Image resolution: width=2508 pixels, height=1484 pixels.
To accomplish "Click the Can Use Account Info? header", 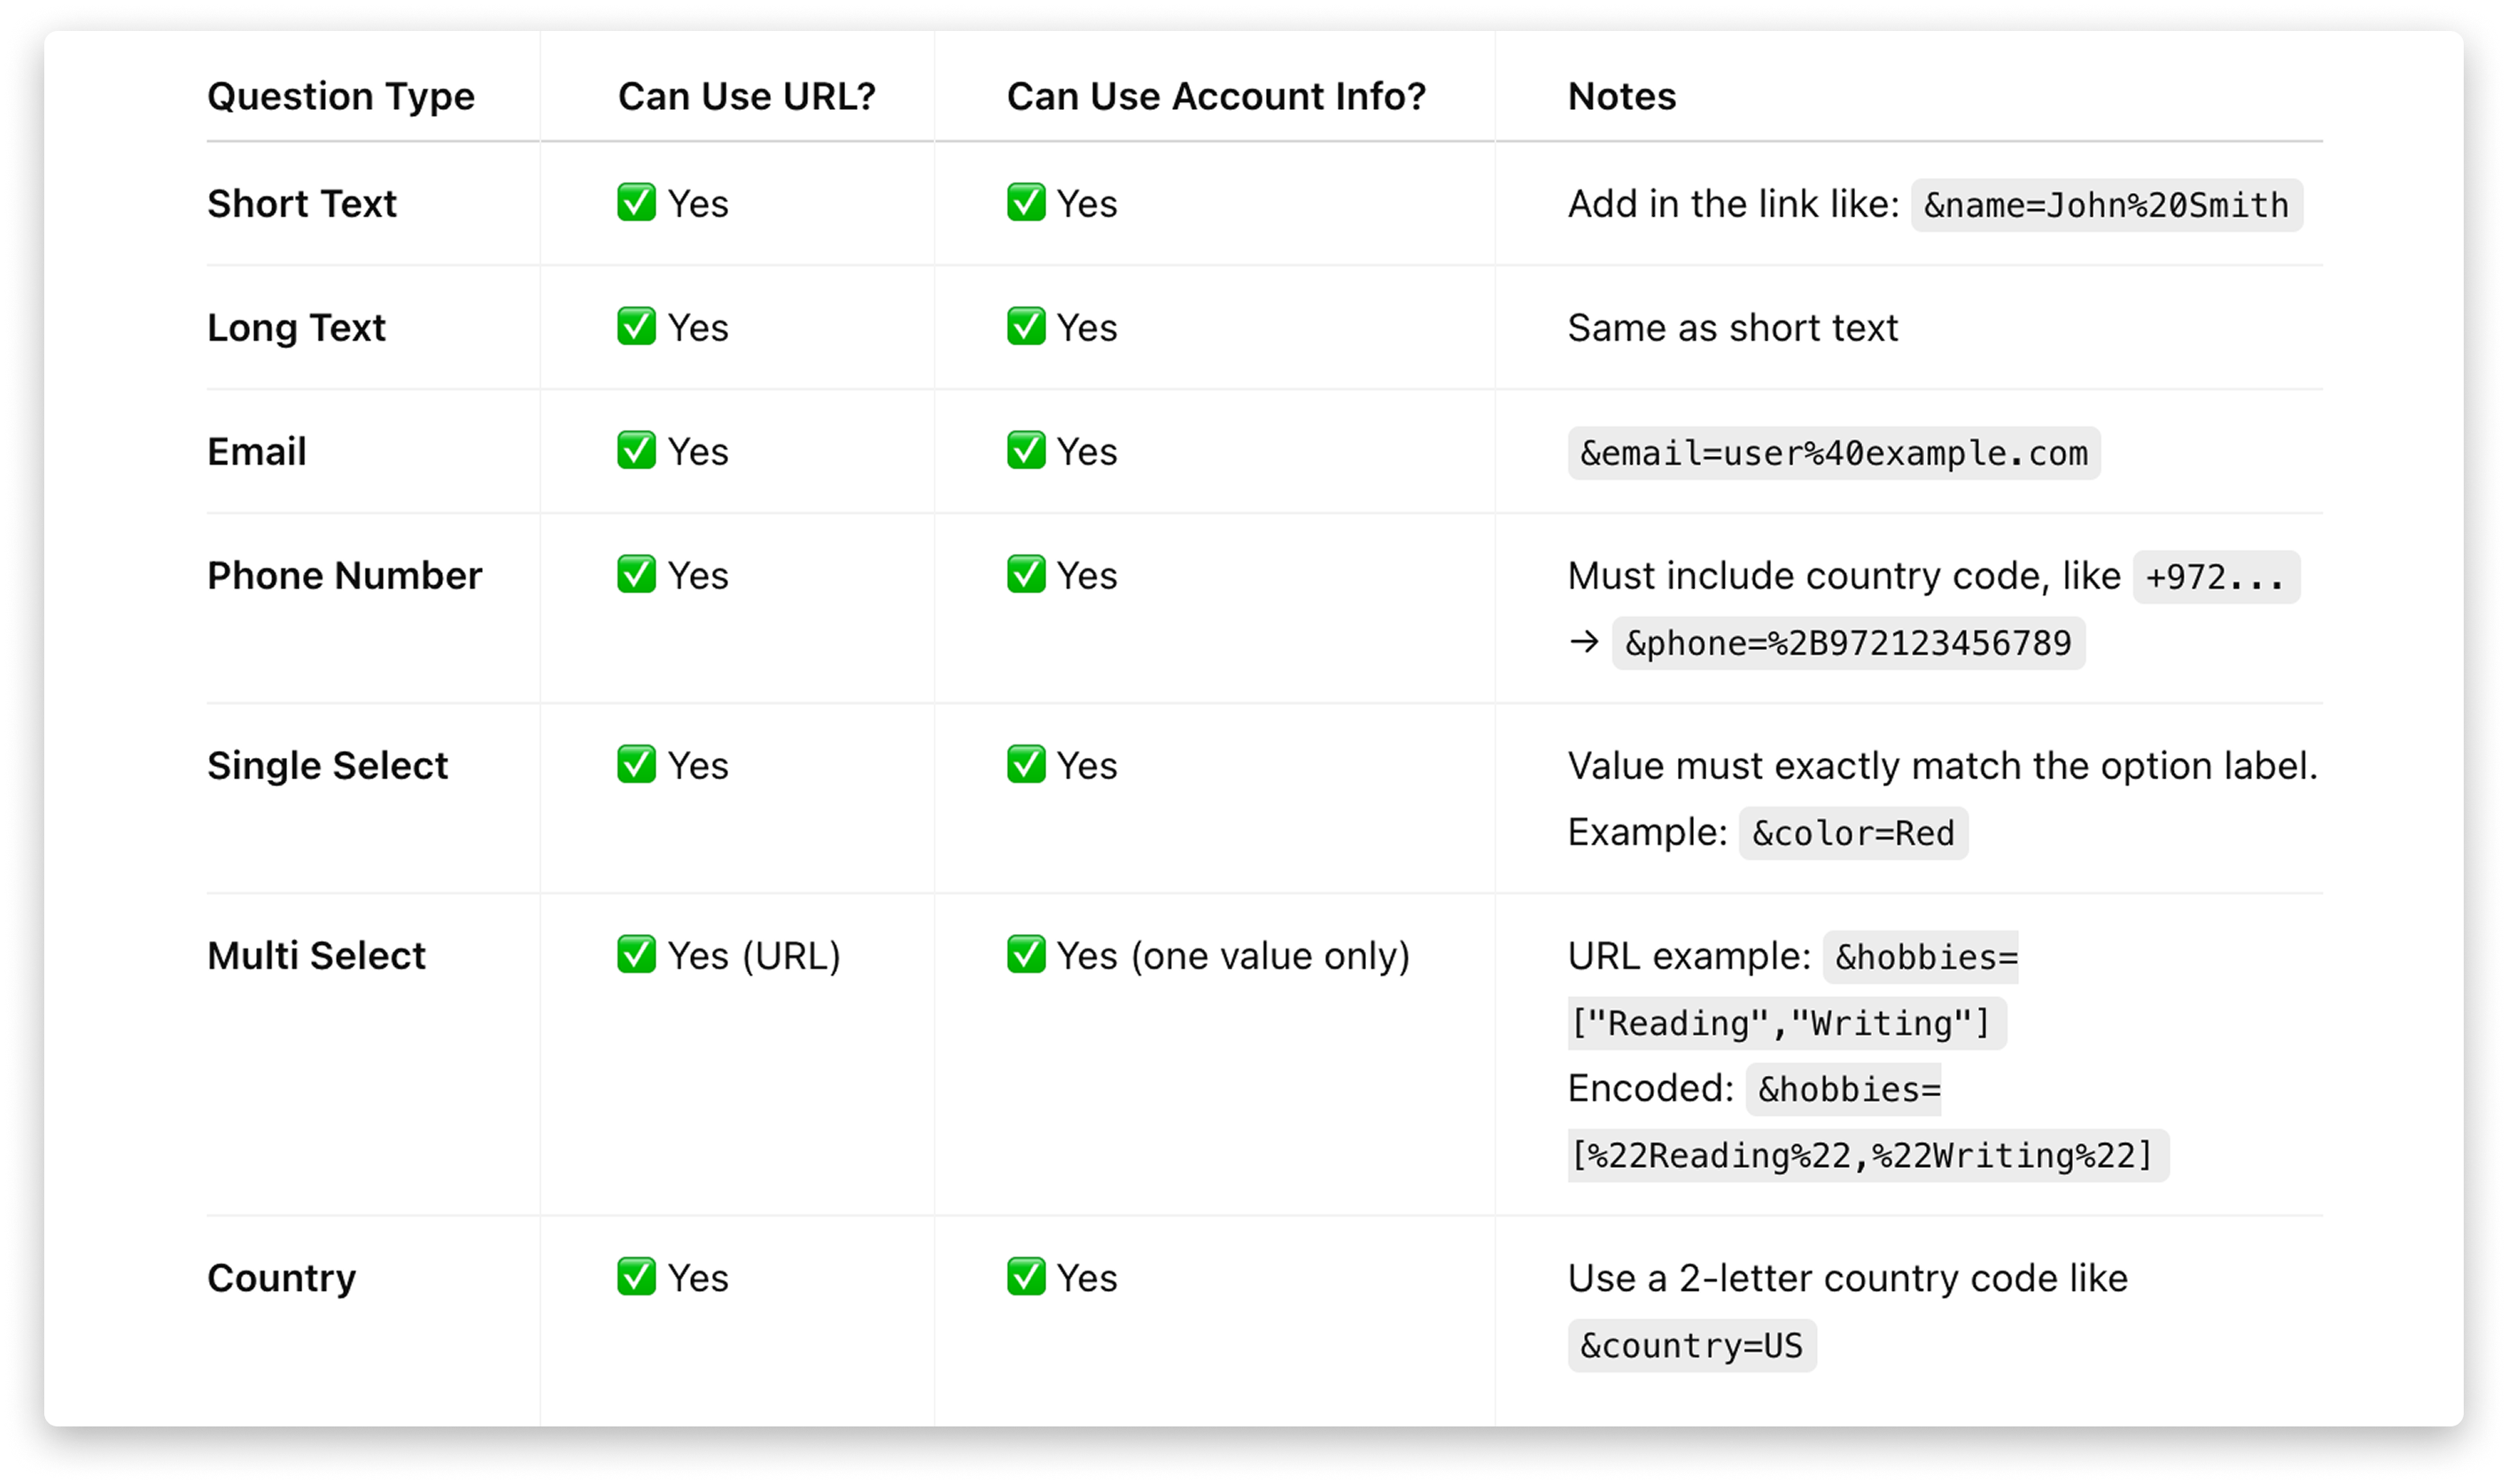I will coord(1215,96).
